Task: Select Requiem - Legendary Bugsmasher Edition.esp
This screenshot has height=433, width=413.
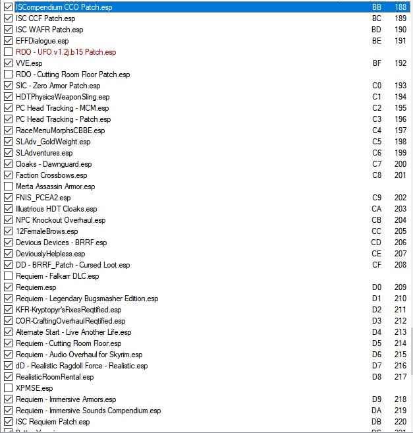Action: [x=87, y=299]
